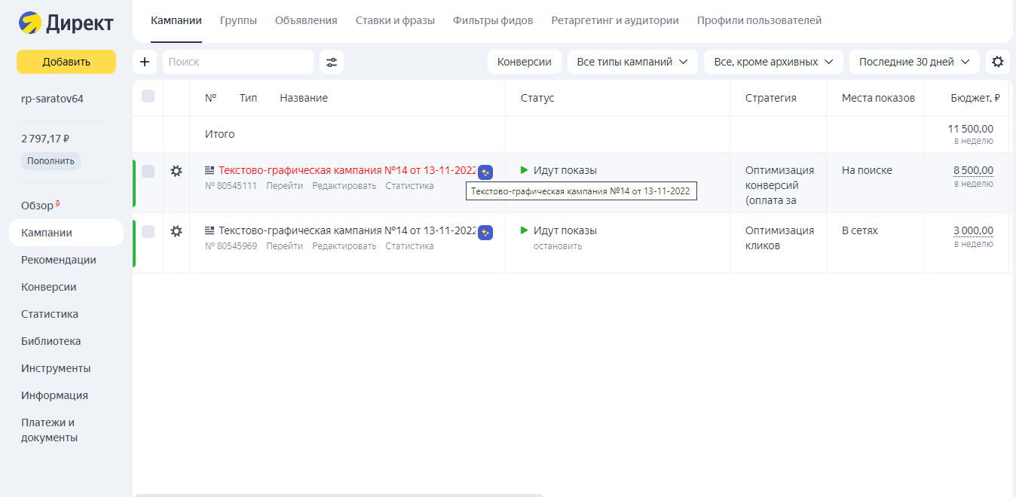Switch to the Кампании tab

pos(176,21)
